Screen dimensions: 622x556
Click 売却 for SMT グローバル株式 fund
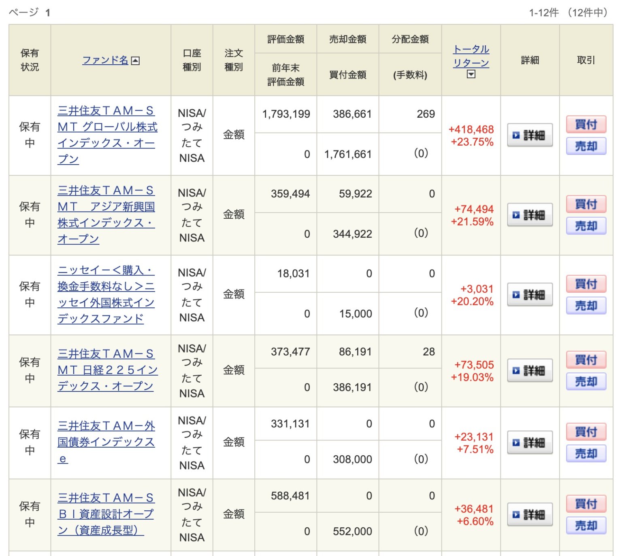tap(586, 146)
